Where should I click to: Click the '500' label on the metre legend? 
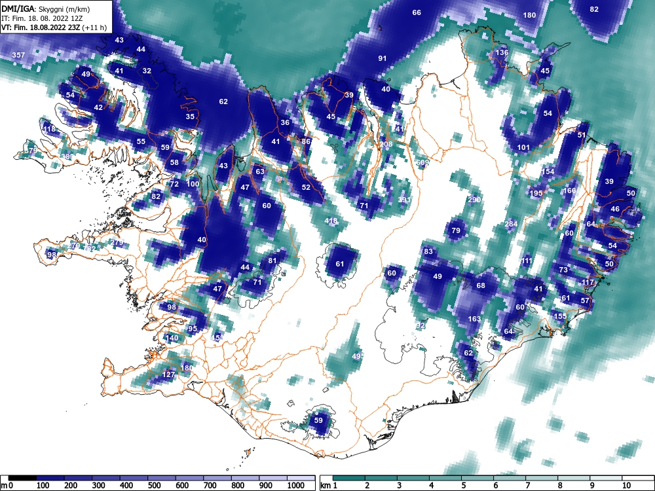point(154,486)
